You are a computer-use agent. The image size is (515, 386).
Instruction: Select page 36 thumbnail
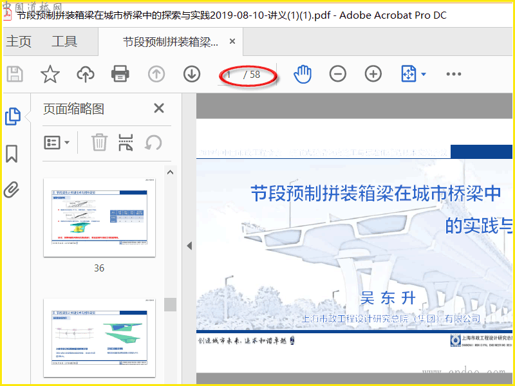click(100, 217)
